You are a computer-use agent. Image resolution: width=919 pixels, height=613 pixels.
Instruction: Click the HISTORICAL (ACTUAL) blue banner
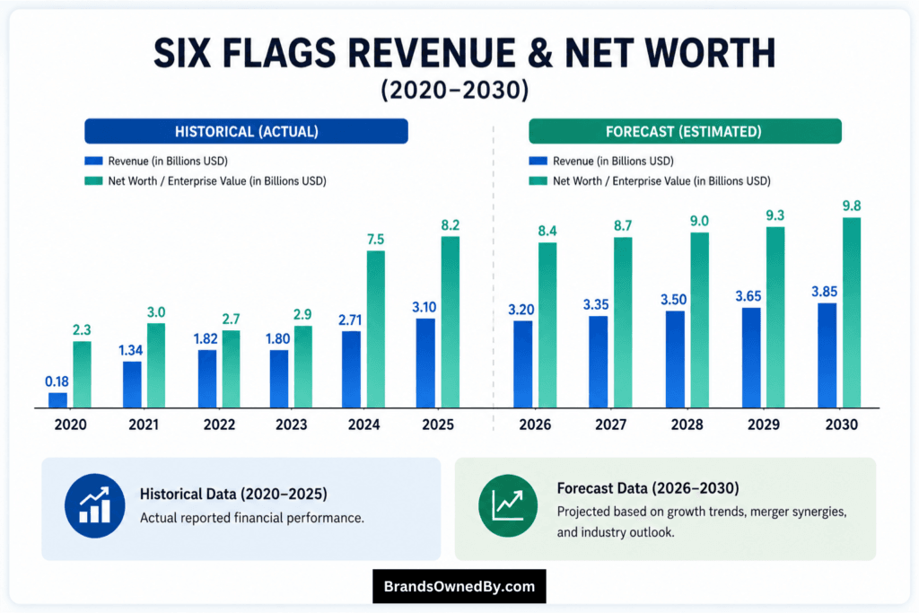click(x=246, y=131)
